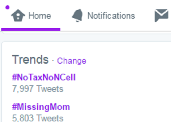
Task: Open Notifications via the bell icon
Action: pyautogui.click(x=77, y=16)
